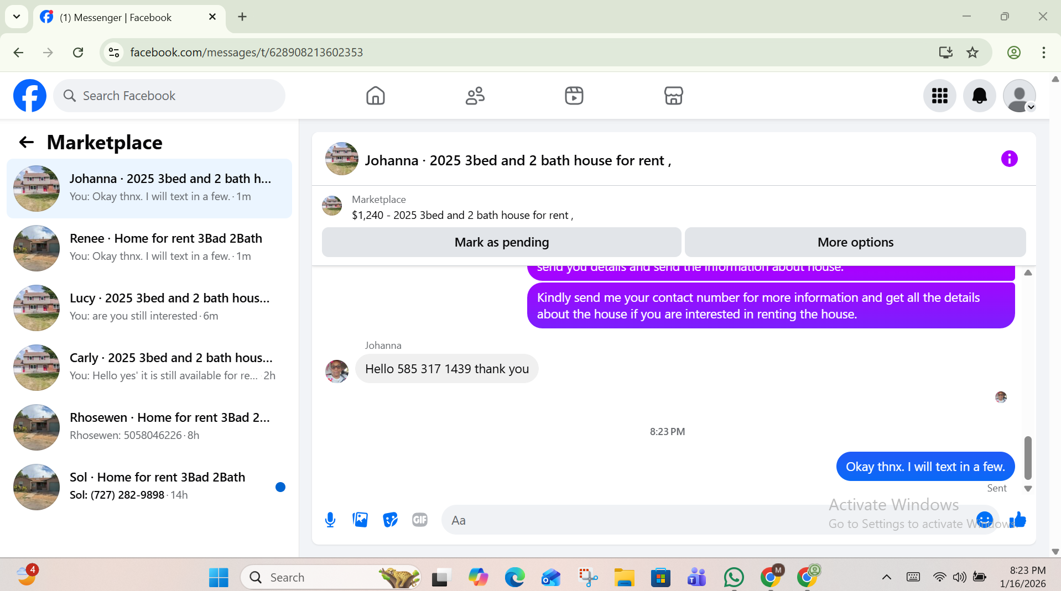Install app icon in address bar
The width and height of the screenshot is (1061, 591).
click(x=945, y=53)
